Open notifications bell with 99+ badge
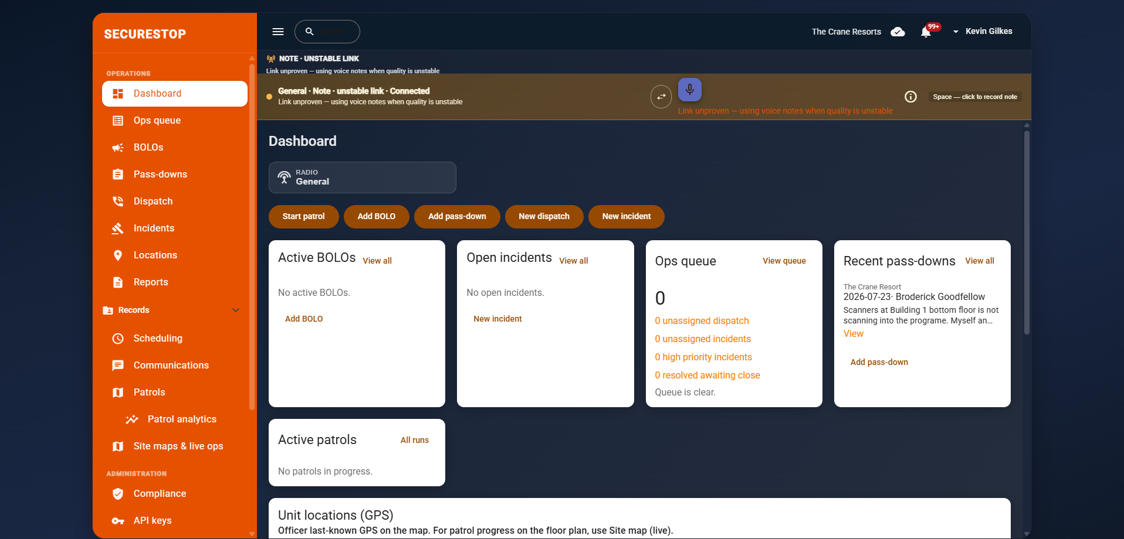The height and width of the screenshot is (539, 1124). (926, 32)
